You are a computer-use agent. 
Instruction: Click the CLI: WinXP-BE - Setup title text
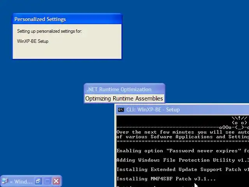[x=153, y=110]
